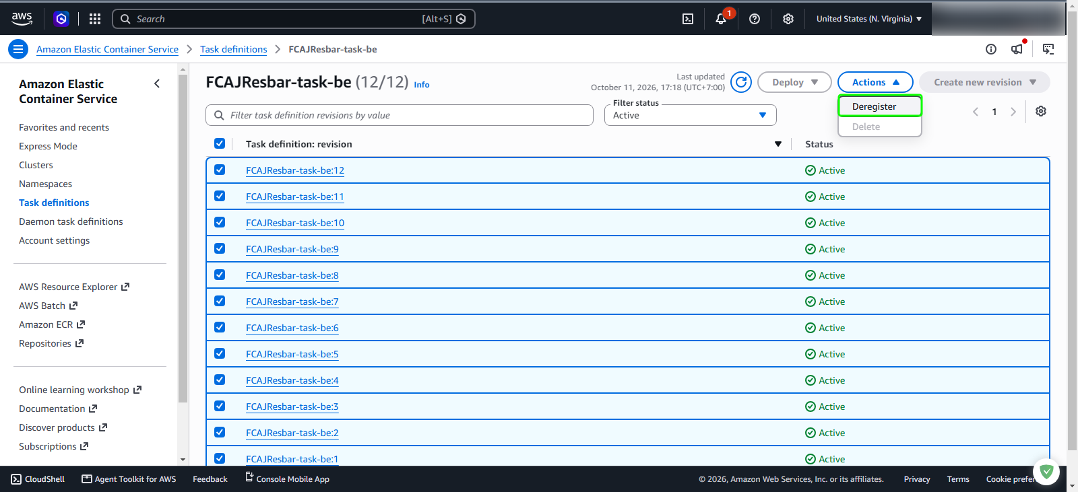The height and width of the screenshot is (492, 1078).
Task: Uncheck FCAJResbar-task-be:2 row checkbox
Action: click(x=220, y=432)
